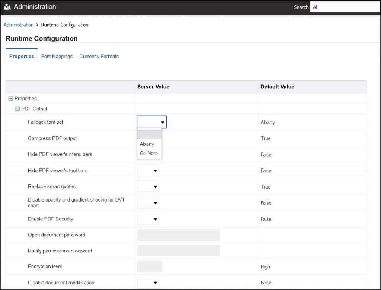Screen dimensions: 381x290
Task: Click the Administration breadcrumb link
Action: (x=19, y=25)
